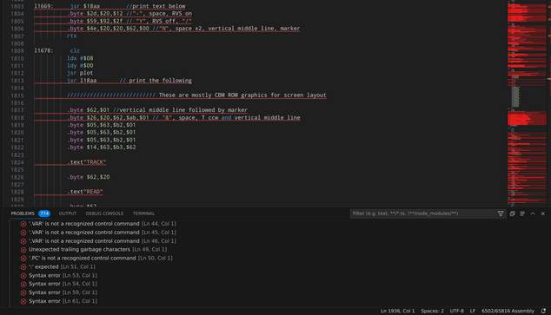Viewport: 551px width, 315px height.
Task: Click error icon for Ln 53 syntax error
Action: [23, 276]
